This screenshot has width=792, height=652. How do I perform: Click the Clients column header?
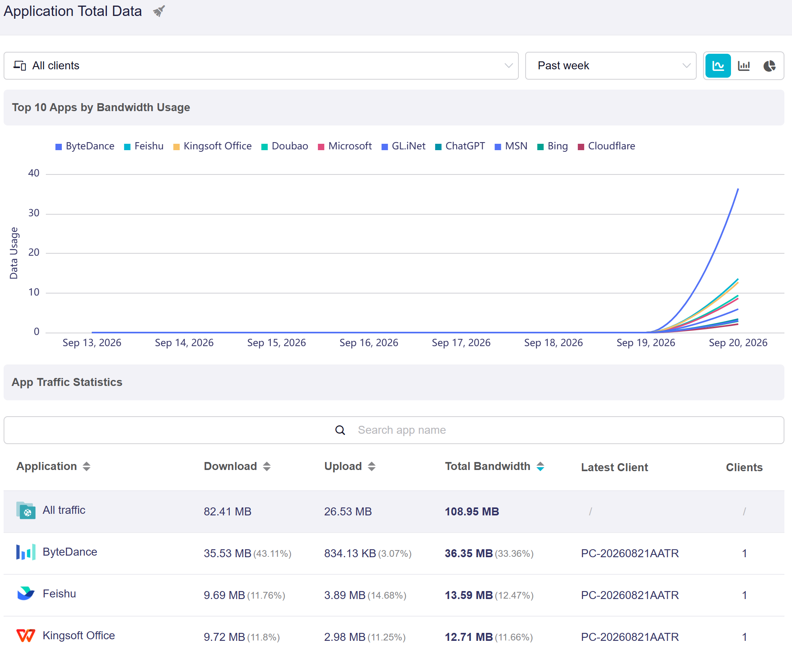click(x=744, y=468)
